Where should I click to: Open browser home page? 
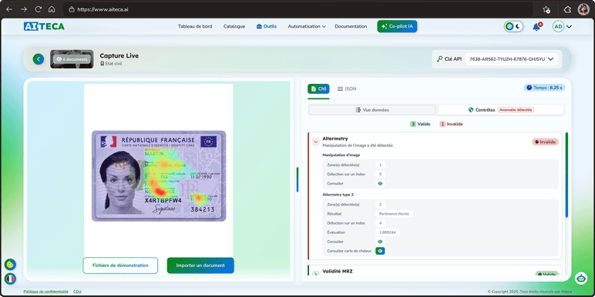click(x=52, y=9)
